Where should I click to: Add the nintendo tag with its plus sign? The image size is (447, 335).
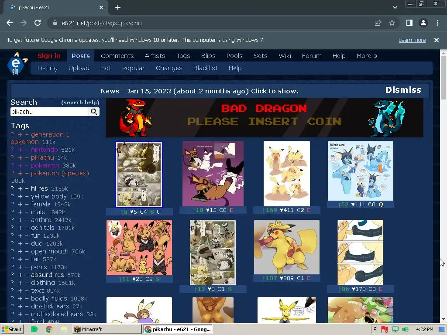[20, 150]
